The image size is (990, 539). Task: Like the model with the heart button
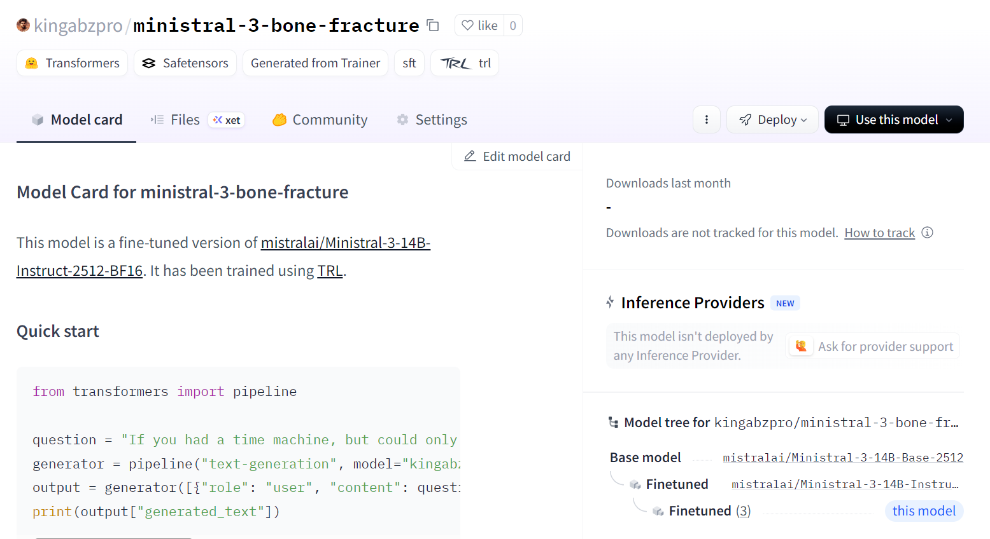(479, 25)
